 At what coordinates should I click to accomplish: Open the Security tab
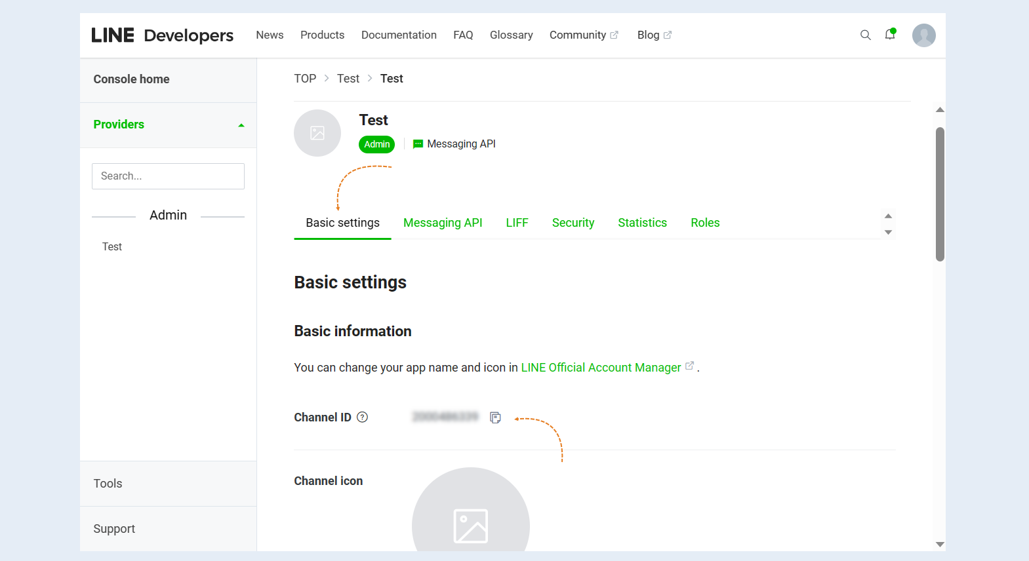click(x=573, y=223)
